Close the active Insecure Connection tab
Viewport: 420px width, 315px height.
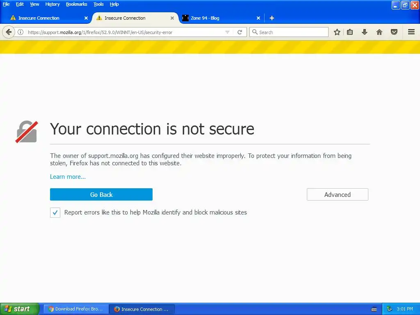coord(172,18)
